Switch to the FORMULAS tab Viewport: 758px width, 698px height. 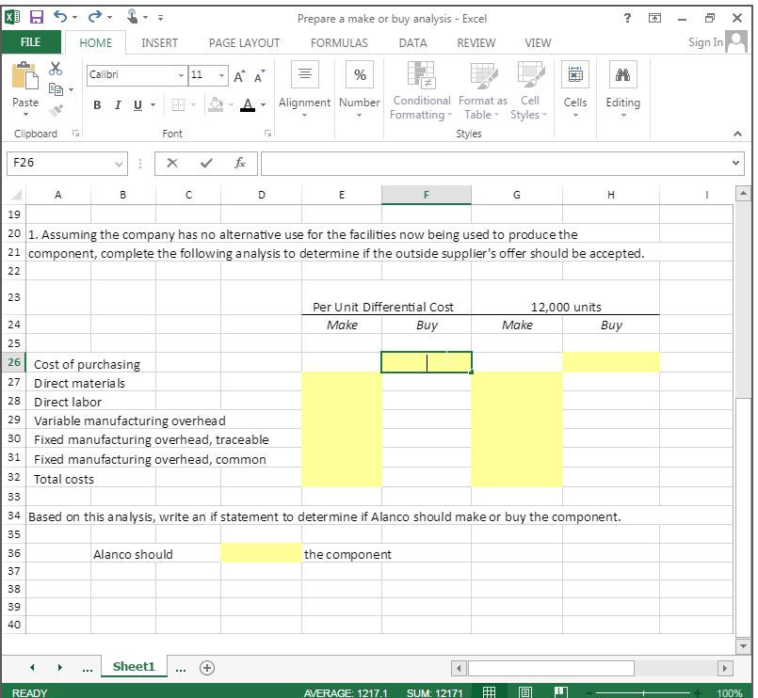pos(338,42)
